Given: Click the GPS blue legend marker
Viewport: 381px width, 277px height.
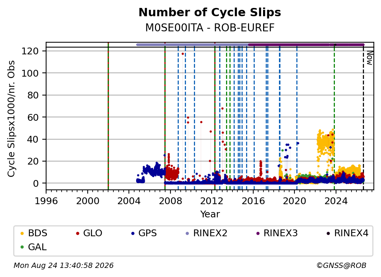Looking at the screenshot, I should [133, 233].
